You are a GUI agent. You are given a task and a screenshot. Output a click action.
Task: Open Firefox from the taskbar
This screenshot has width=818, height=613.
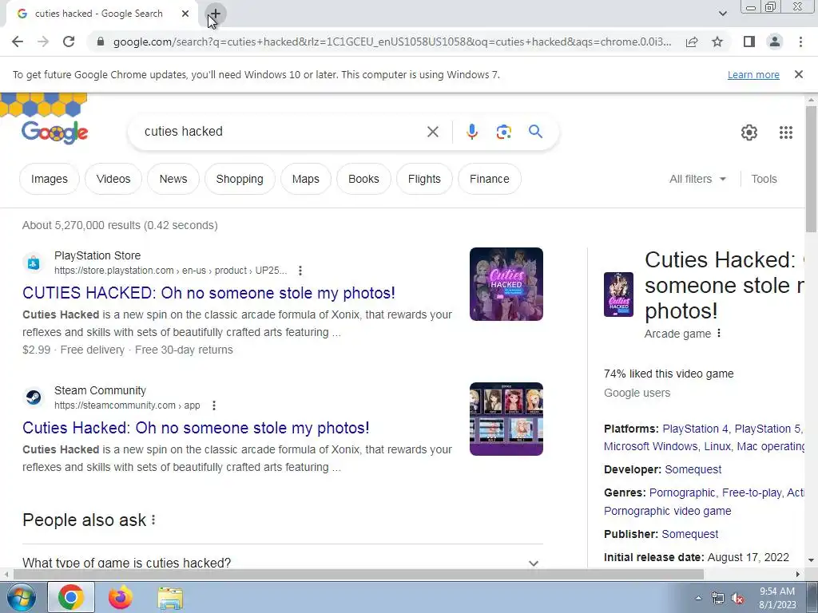pyautogui.click(x=120, y=597)
